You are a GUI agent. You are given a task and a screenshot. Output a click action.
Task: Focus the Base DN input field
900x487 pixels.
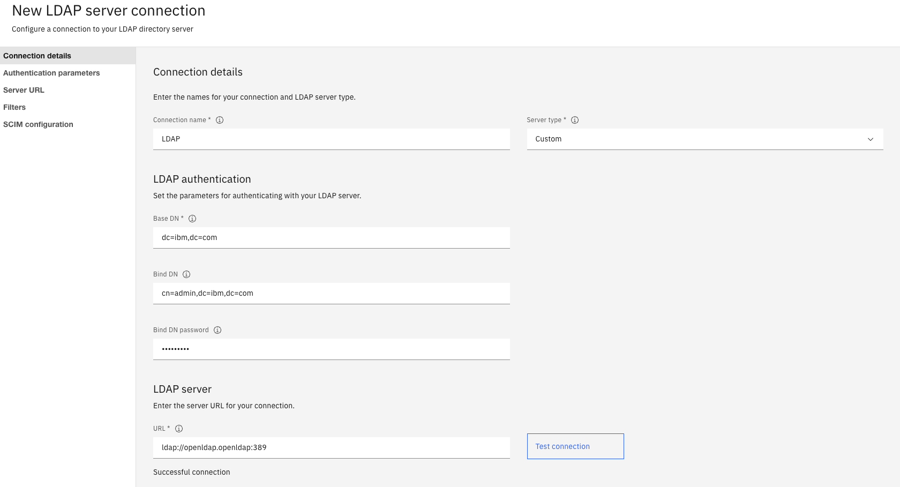point(331,238)
